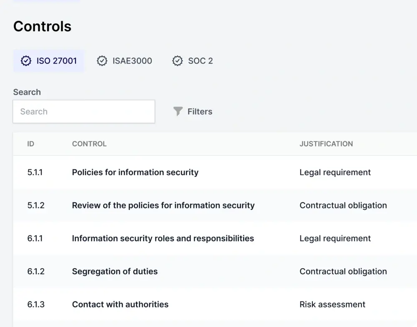The width and height of the screenshot is (417, 327).
Task: Select the Segregation of duties row
Action: (x=115, y=271)
